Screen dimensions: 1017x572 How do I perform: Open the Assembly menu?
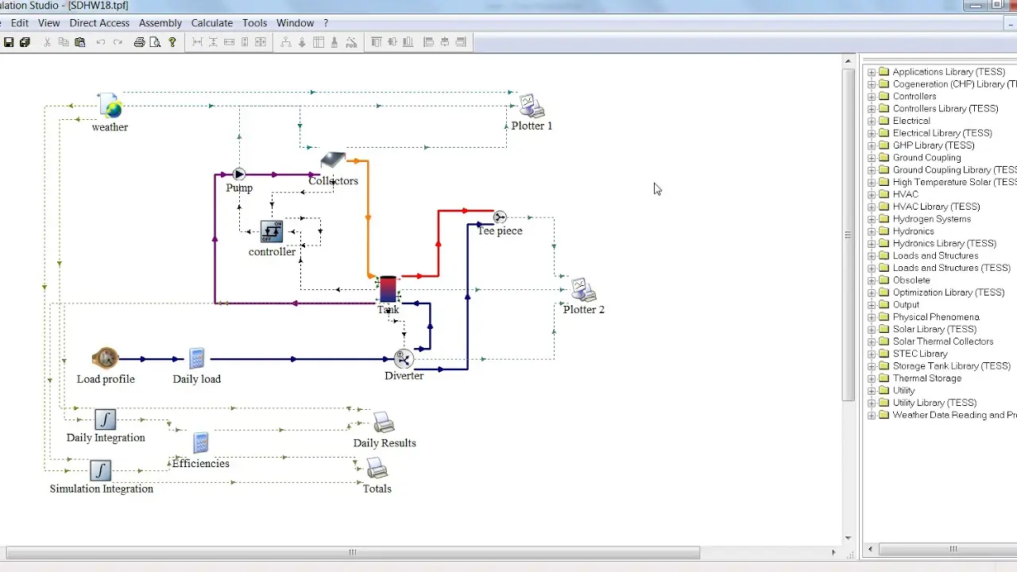click(x=160, y=23)
